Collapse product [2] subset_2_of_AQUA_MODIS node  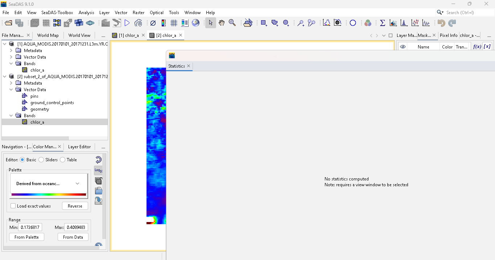pyautogui.click(x=5, y=77)
